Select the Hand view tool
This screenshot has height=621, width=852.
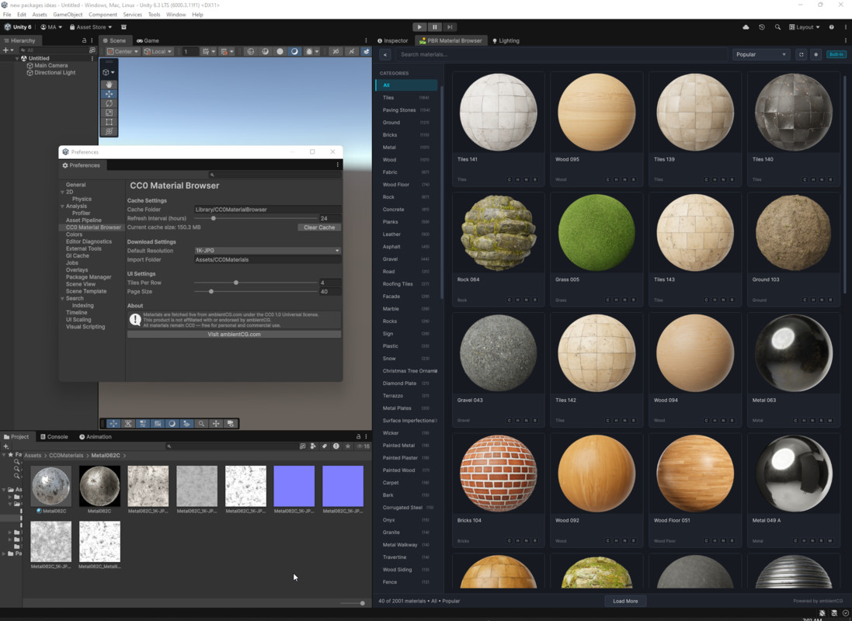click(109, 85)
